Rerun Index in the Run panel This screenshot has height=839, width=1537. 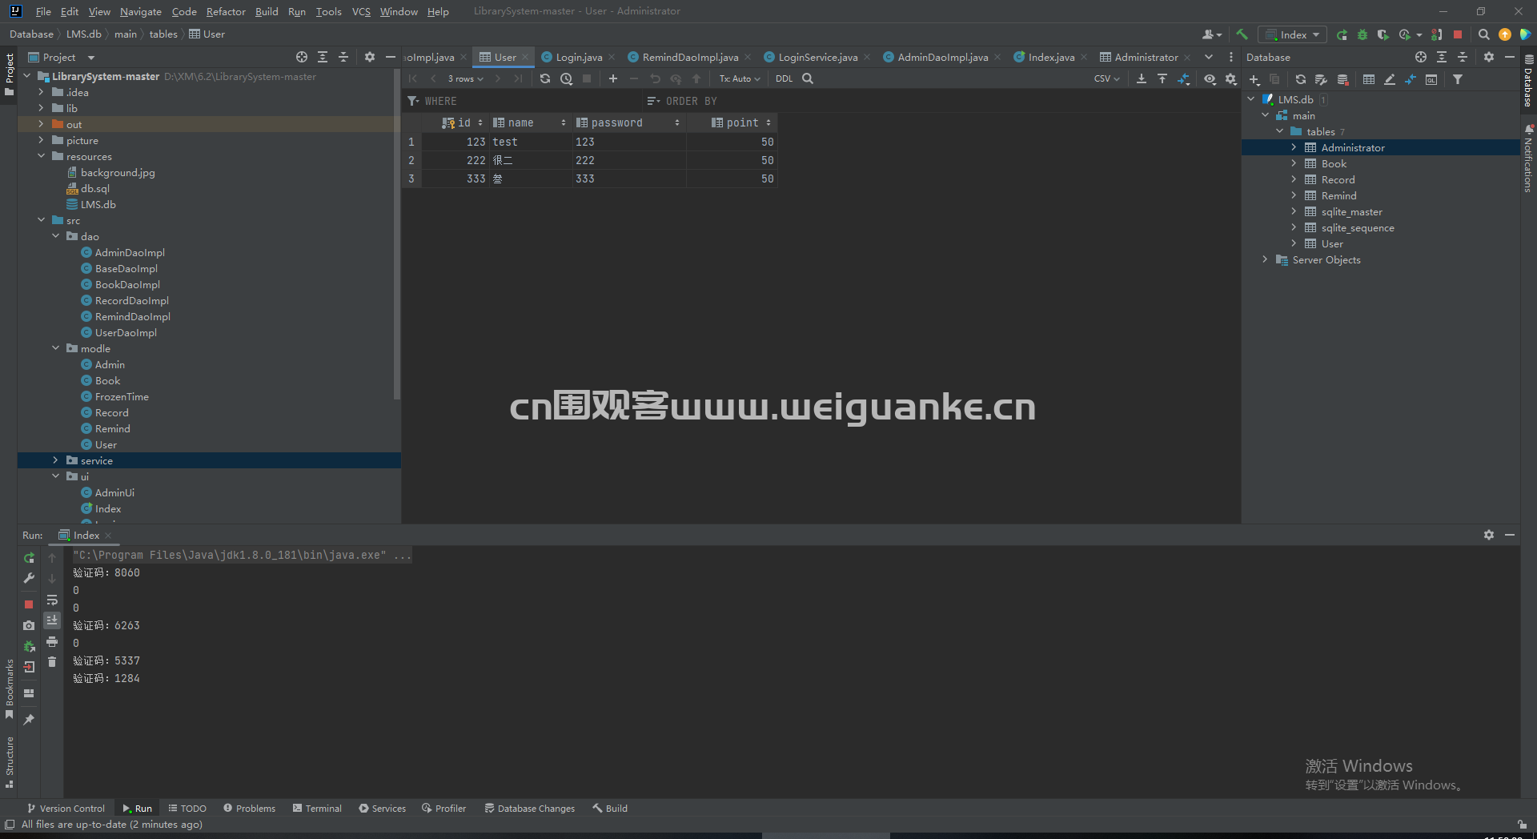(29, 557)
